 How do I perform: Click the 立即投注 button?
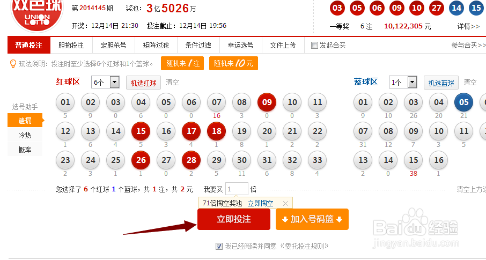[x=234, y=219]
